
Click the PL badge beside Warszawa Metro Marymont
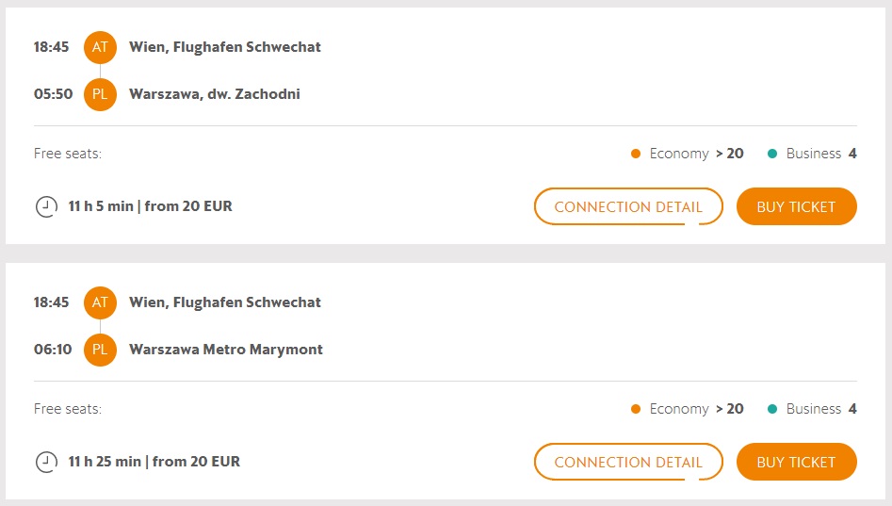click(x=100, y=350)
